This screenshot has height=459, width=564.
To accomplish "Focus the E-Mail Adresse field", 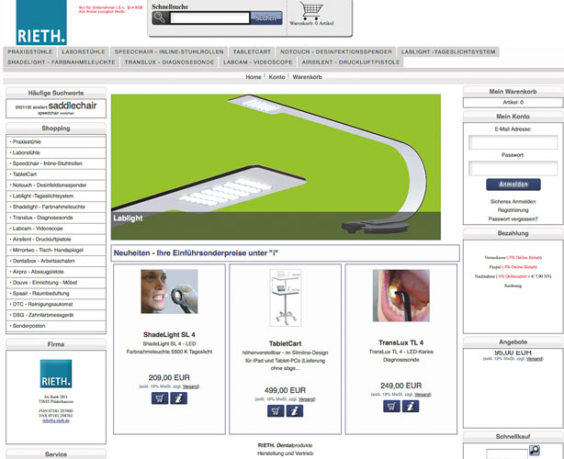I will click(513, 142).
